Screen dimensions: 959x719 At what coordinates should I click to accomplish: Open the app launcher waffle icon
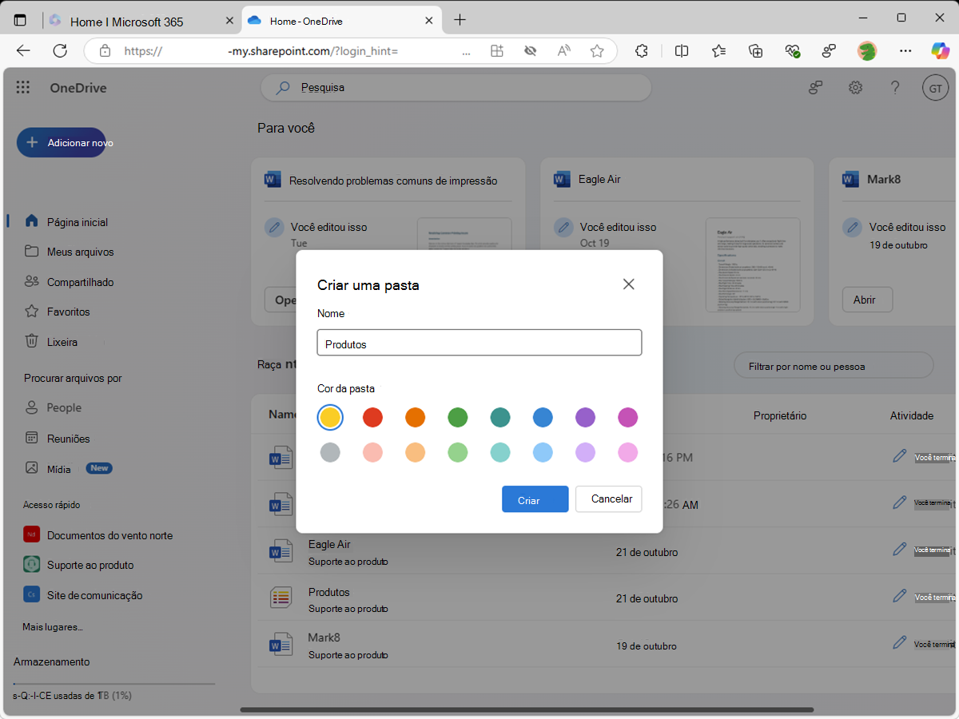click(x=23, y=88)
